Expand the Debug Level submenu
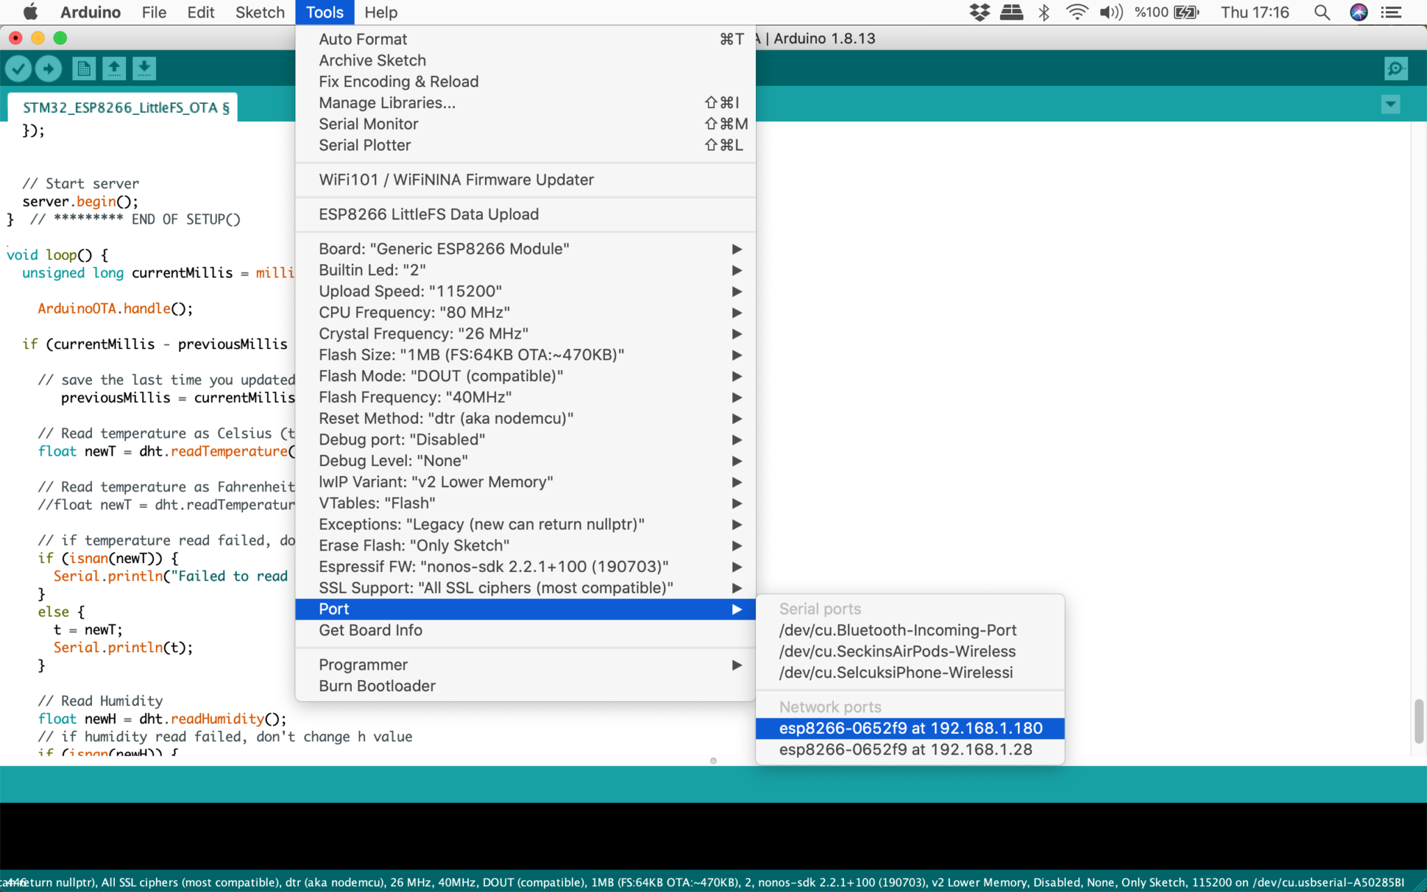The image size is (1427, 892). 525,461
